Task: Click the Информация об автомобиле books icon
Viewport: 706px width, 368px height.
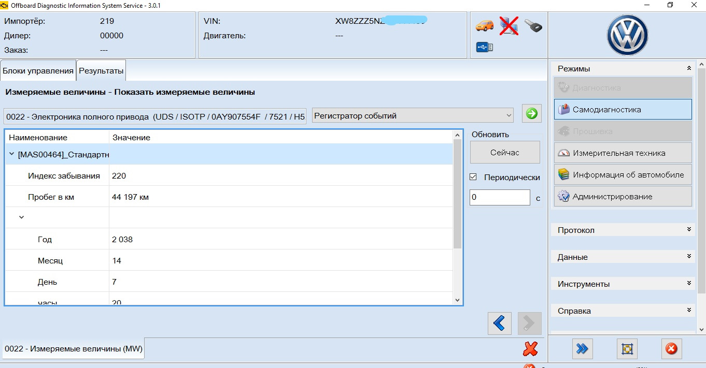Action: point(563,174)
